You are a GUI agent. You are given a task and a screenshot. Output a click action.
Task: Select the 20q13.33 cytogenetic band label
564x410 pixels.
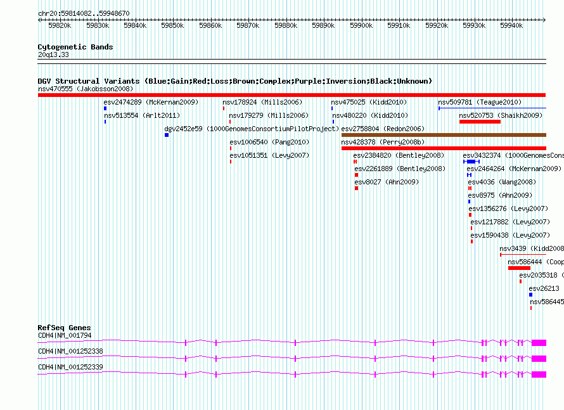click(53, 54)
